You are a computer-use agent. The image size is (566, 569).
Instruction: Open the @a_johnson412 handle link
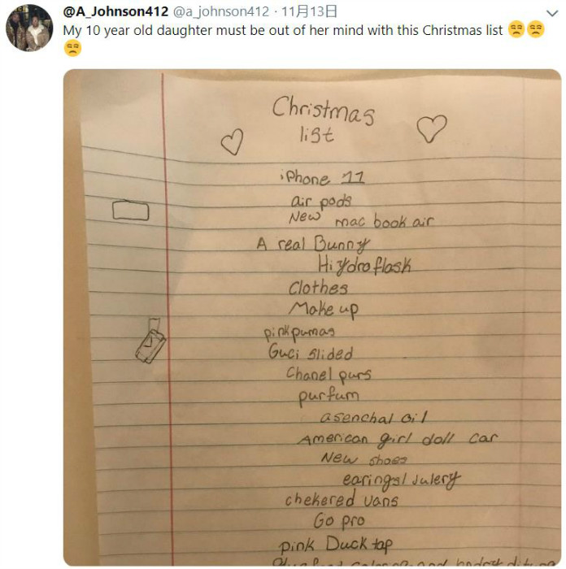pos(221,11)
